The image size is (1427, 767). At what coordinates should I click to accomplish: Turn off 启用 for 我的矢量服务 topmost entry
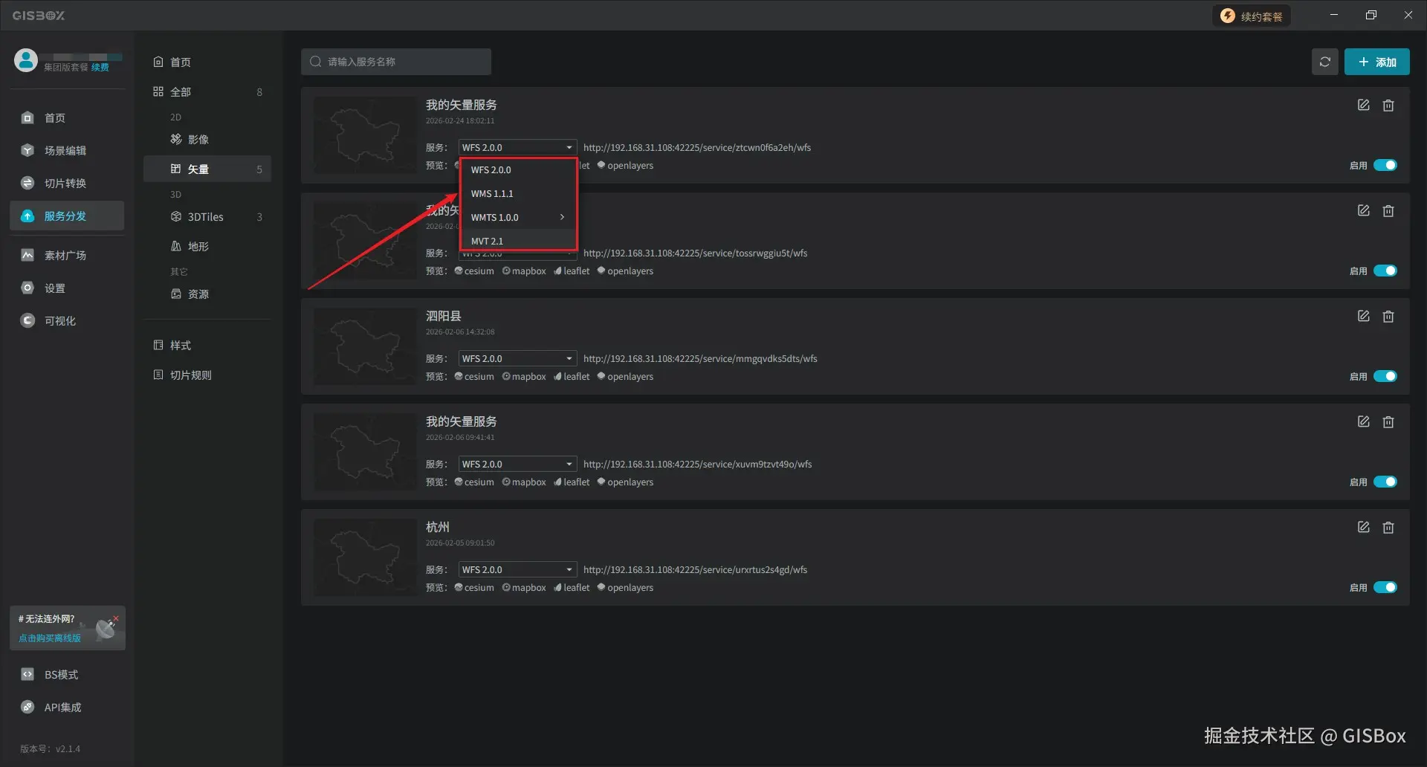click(x=1385, y=165)
